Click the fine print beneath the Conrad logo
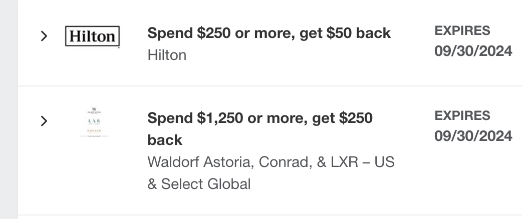Screen dimensions: 522x219 click(x=94, y=136)
